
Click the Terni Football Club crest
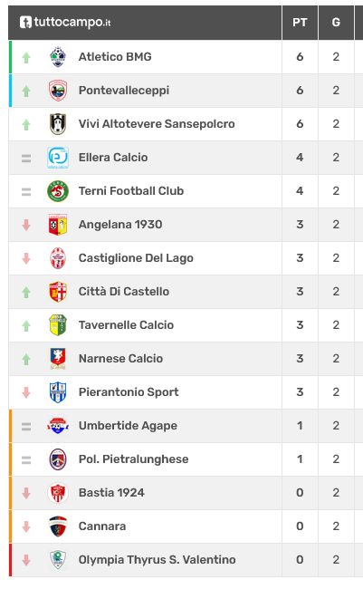[58, 191]
